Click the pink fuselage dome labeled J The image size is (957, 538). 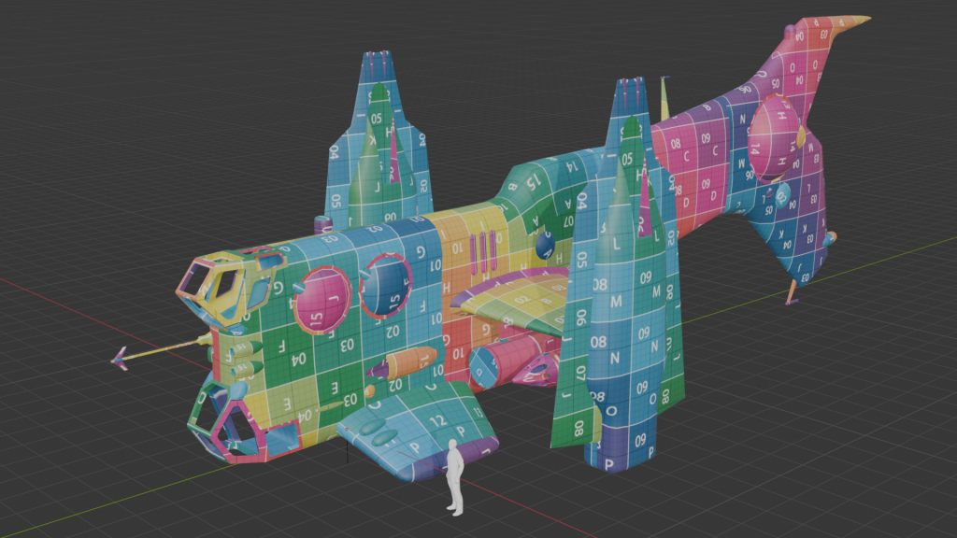coord(322,300)
